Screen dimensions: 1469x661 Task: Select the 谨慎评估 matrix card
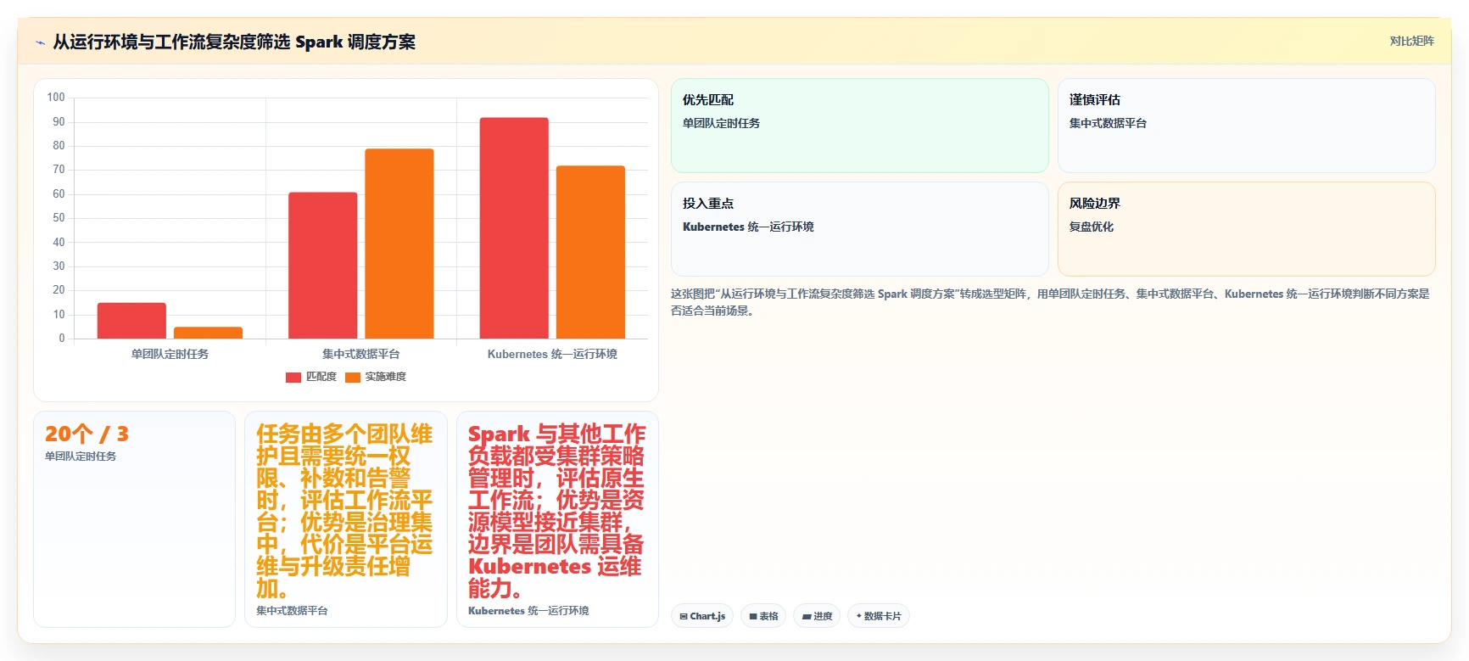(x=1247, y=126)
